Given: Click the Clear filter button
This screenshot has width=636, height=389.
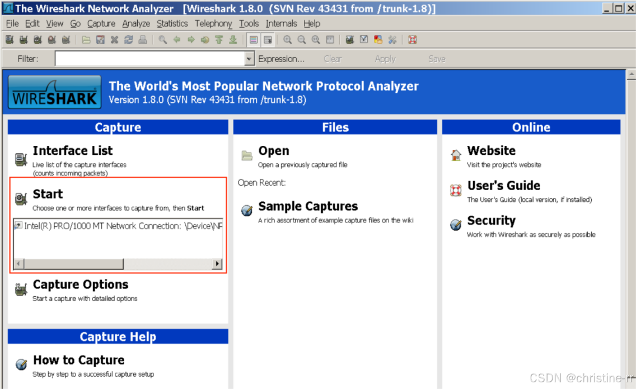Looking at the screenshot, I should [333, 59].
